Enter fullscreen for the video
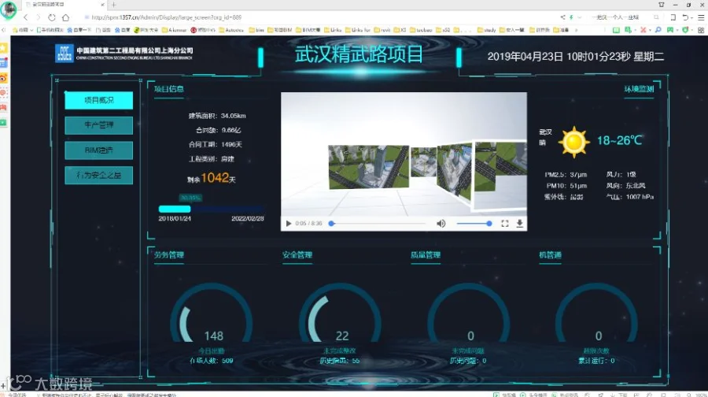Screen dimensions: 708x397 [x=505, y=224]
